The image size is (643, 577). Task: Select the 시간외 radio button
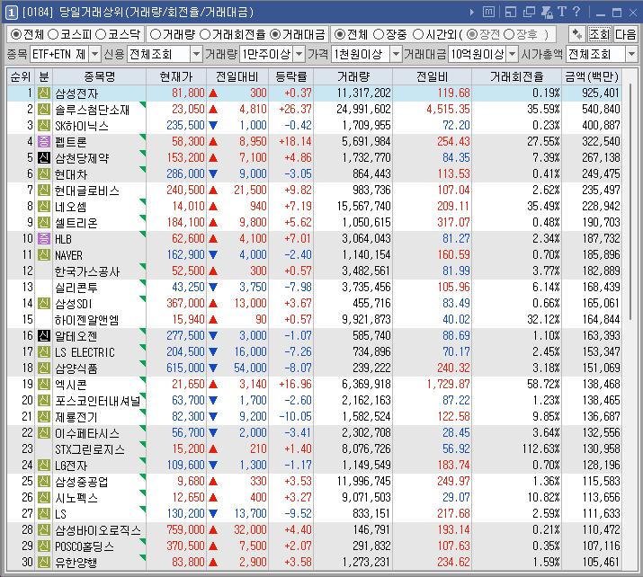(418, 34)
